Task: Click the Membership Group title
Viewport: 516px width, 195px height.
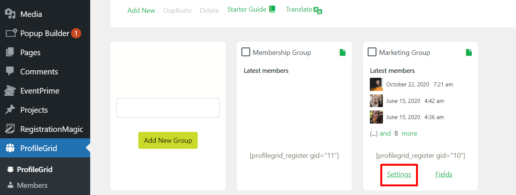Action: (x=282, y=53)
